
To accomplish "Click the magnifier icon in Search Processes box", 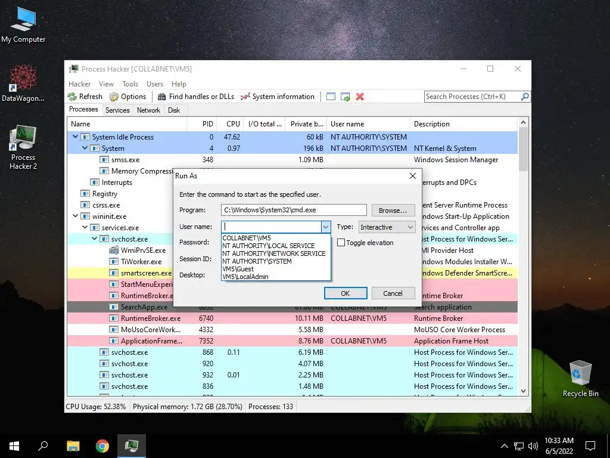I will (525, 96).
